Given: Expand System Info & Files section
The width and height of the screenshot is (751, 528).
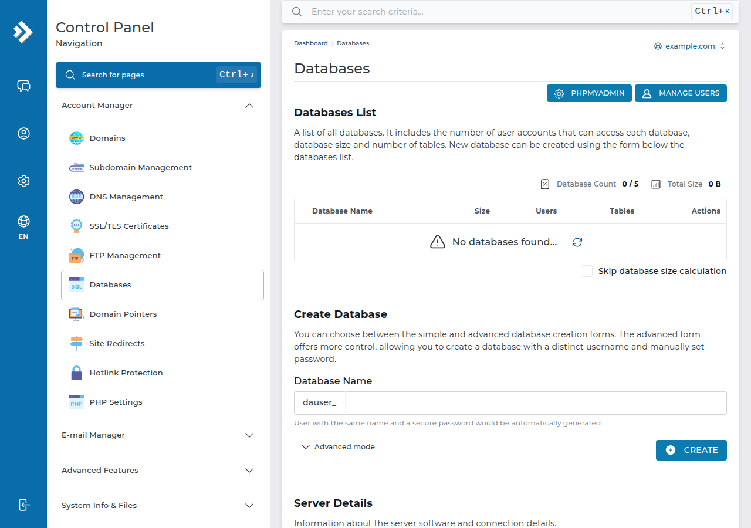Looking at the screenshot, I should [158, 506].
